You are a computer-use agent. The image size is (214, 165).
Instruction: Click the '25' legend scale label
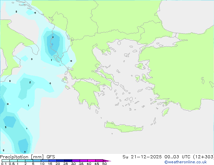tap(65, 164)
